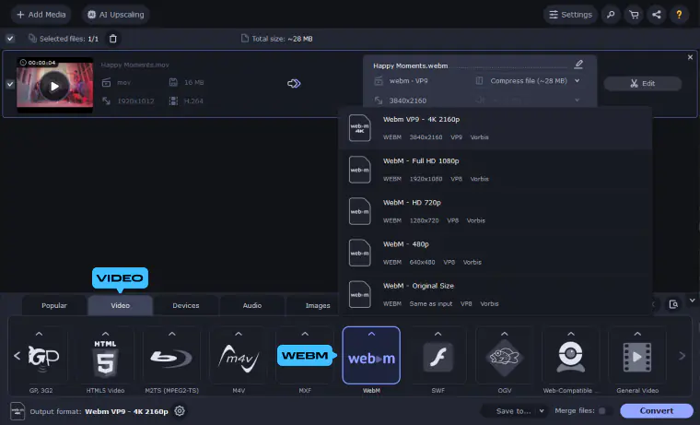Select WebM - Original Size preset
700x425 pixels.
[x=496, y=294]
